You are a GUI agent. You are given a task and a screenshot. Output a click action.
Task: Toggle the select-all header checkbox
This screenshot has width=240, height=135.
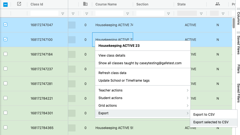5,4
